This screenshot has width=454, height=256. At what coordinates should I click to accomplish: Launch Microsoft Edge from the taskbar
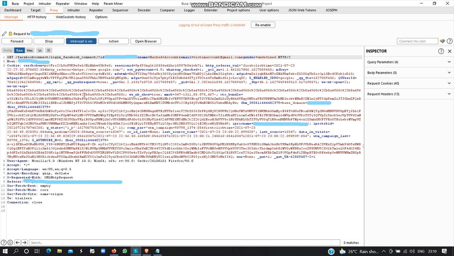49,251
